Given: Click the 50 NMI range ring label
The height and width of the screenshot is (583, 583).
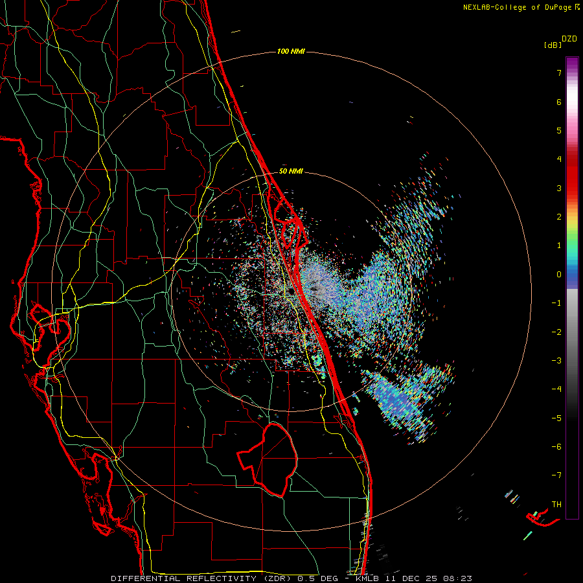Looking at the screenshot, I should (291, 172).
